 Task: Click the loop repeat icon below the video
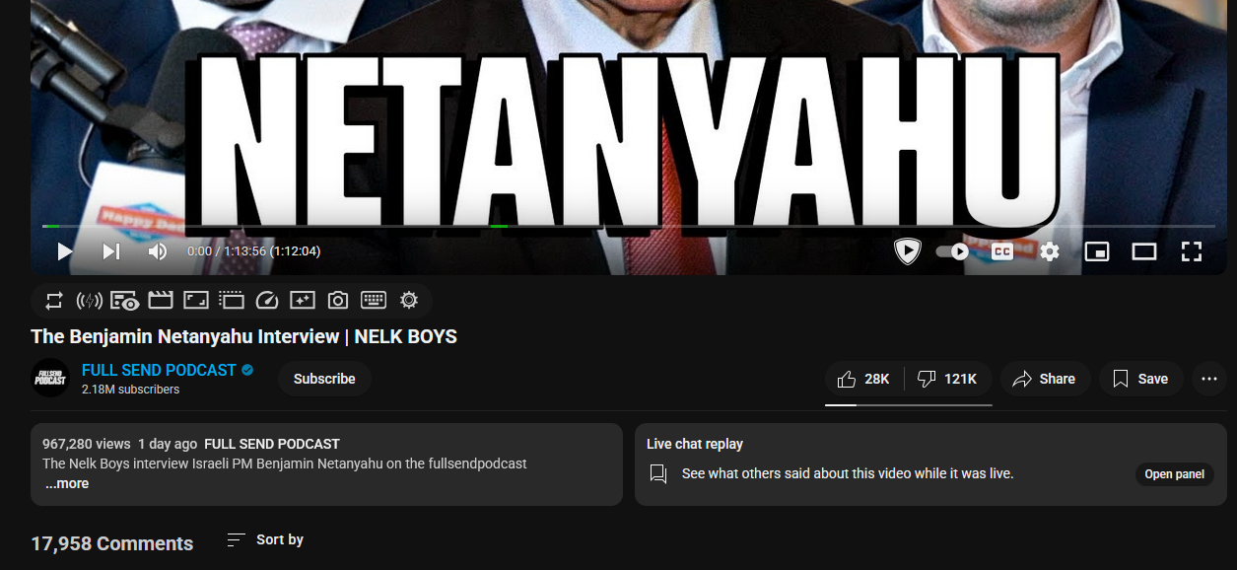point(53,300)
